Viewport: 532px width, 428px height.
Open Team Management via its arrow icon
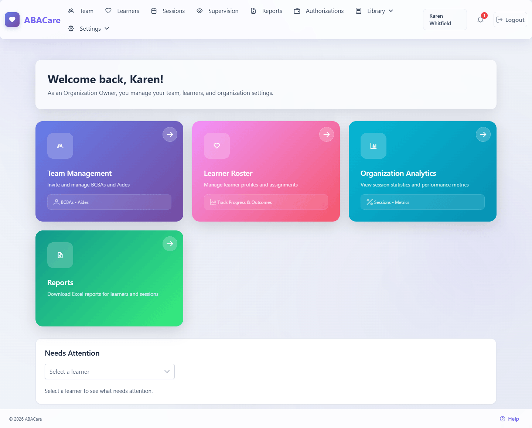click(170, 134)
